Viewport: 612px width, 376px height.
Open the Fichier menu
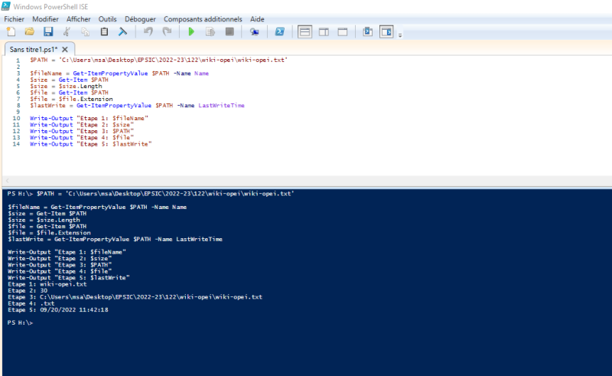(x=14, y=19)
